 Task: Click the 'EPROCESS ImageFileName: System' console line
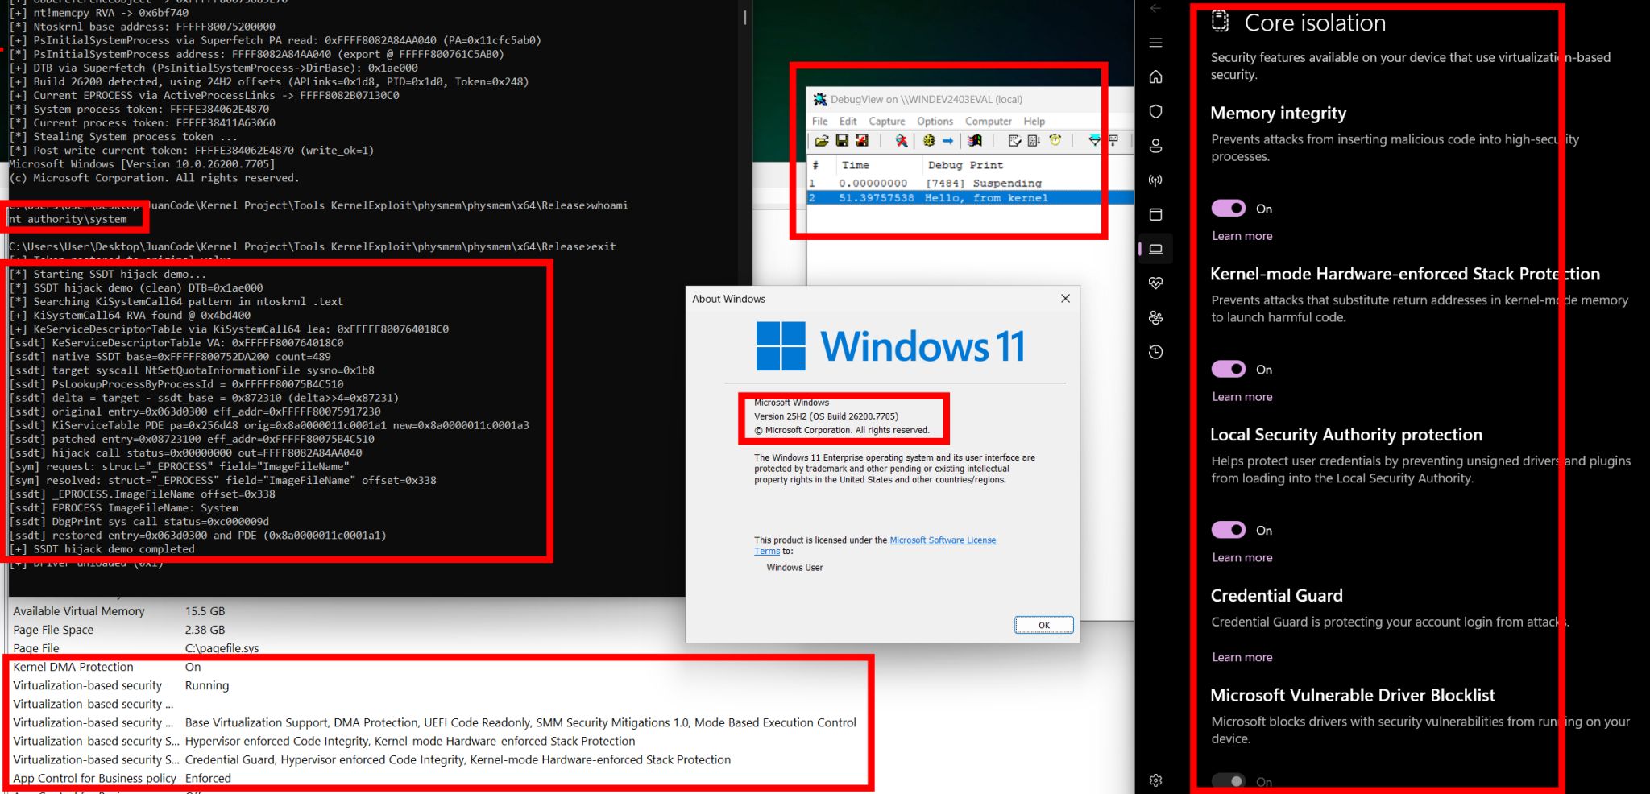click(x=124, y=508)
